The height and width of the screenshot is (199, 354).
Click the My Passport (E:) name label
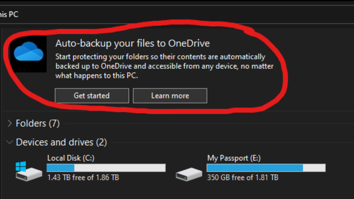tap(234, 158)
